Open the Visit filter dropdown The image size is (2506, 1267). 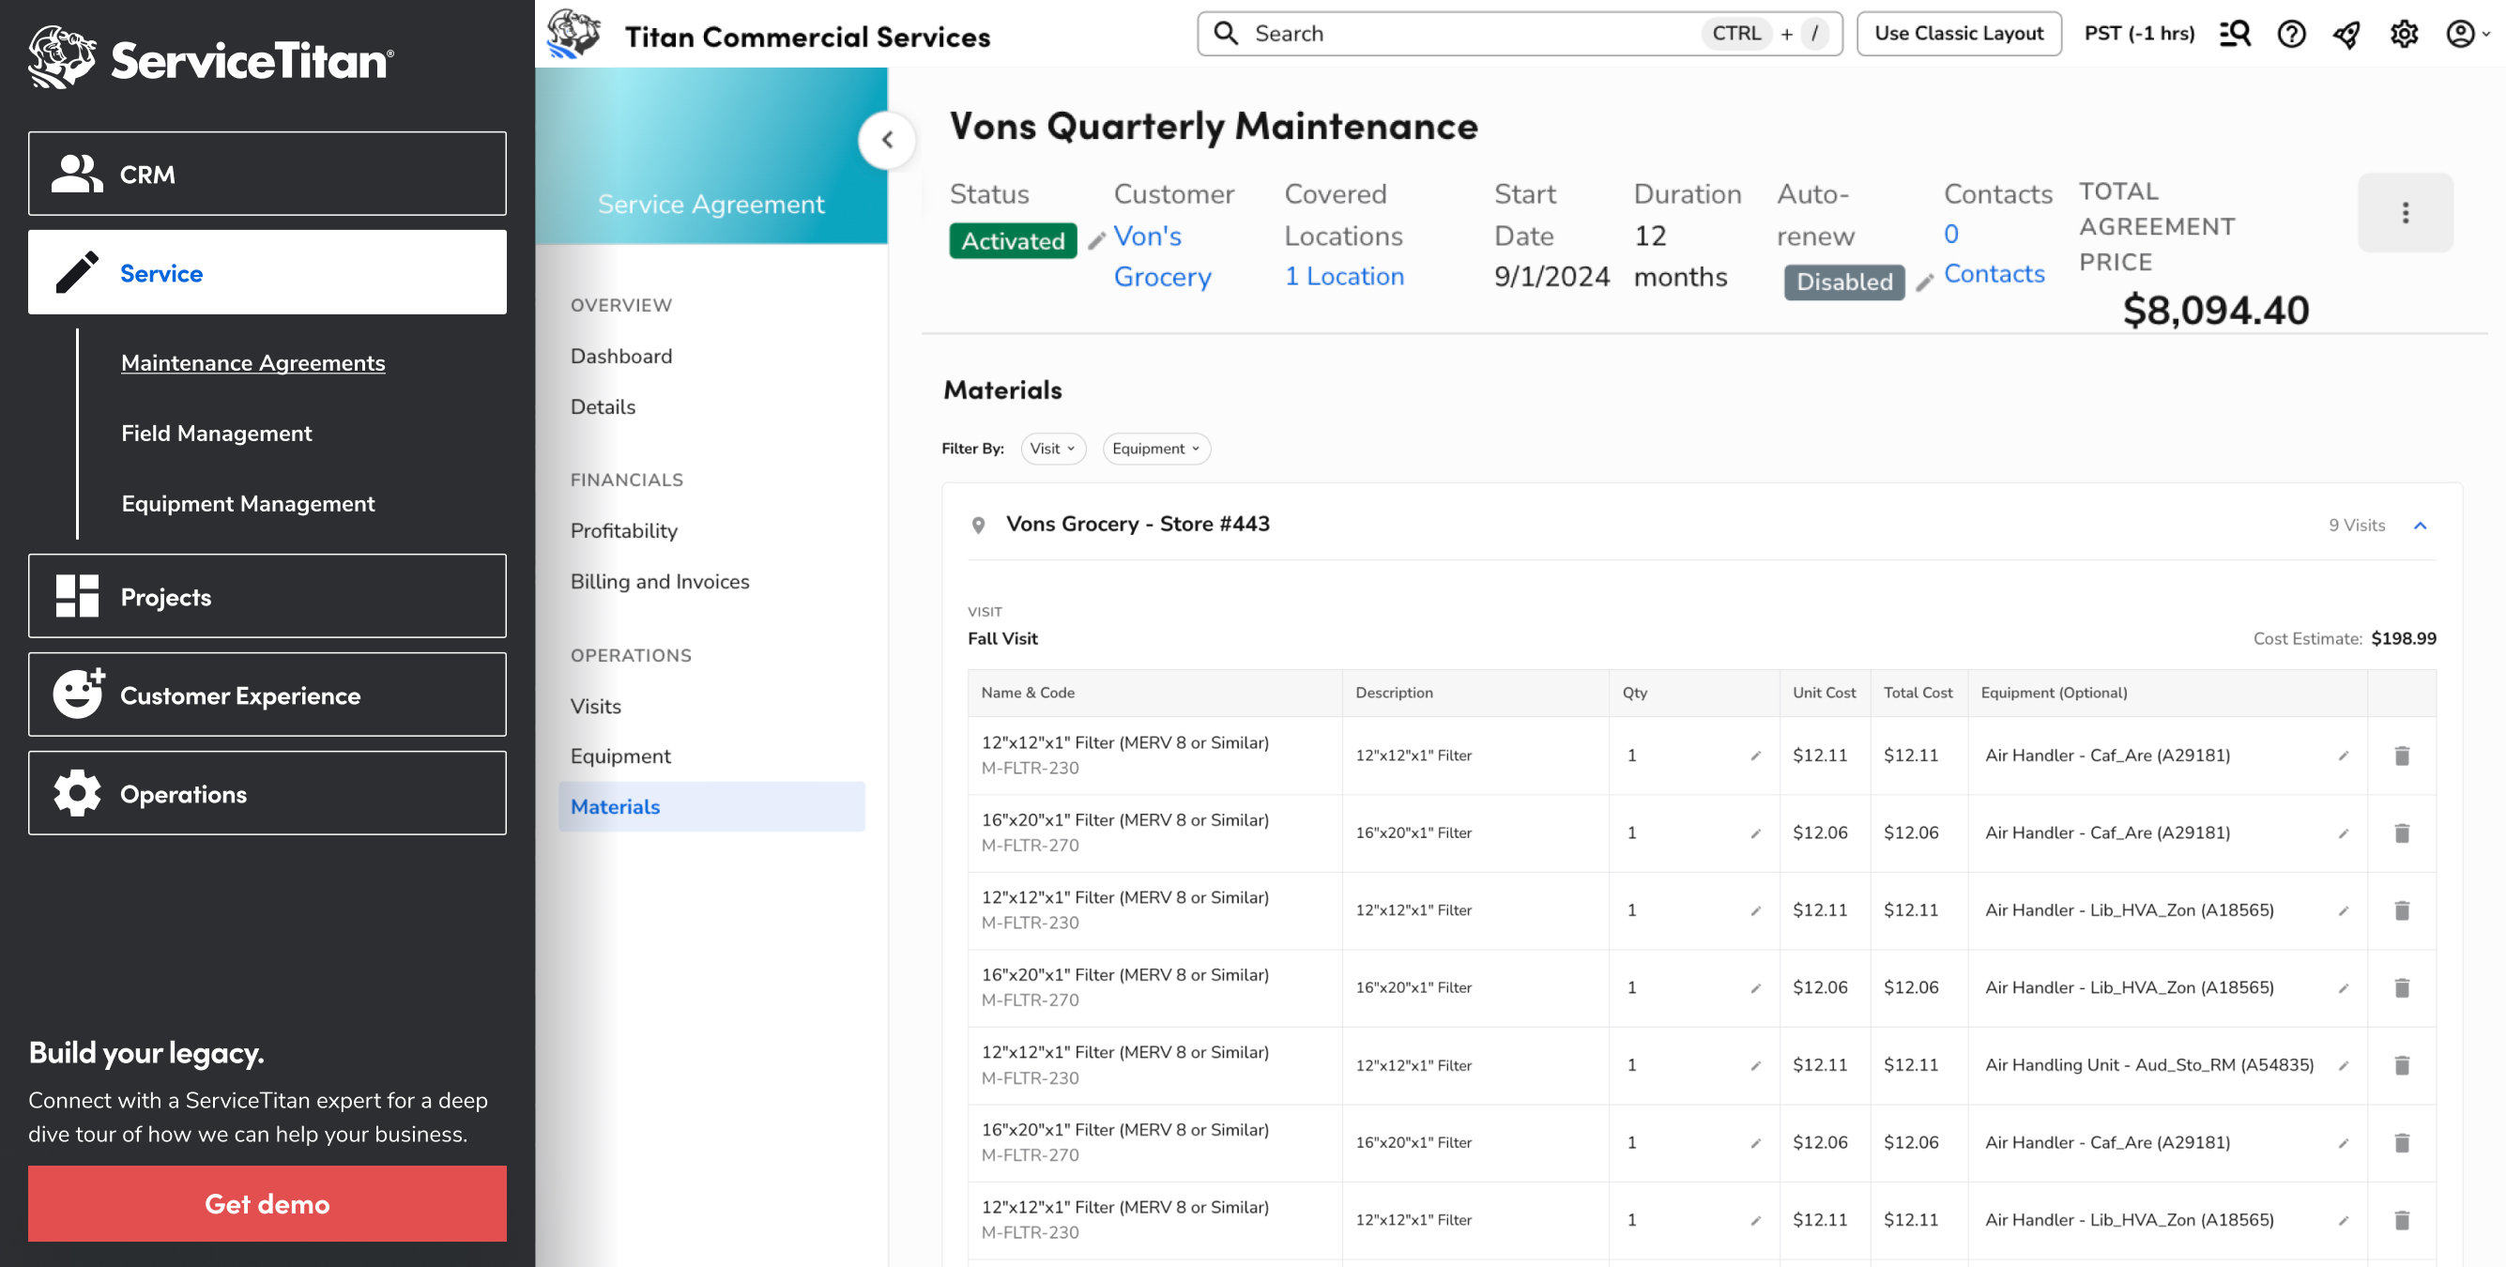tap(1052, 449)
